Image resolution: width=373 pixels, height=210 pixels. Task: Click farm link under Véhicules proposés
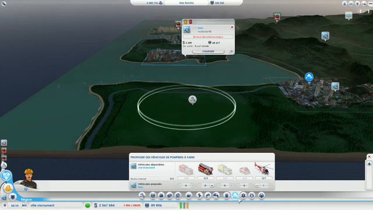140,187
